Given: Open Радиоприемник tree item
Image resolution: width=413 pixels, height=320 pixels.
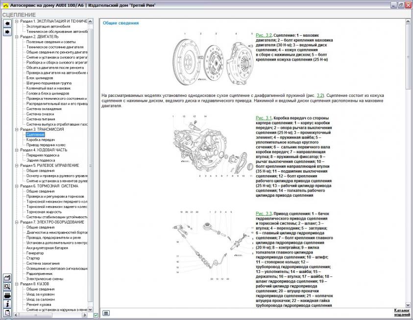Looking at the screenshot, I should (x=40, y=274).
